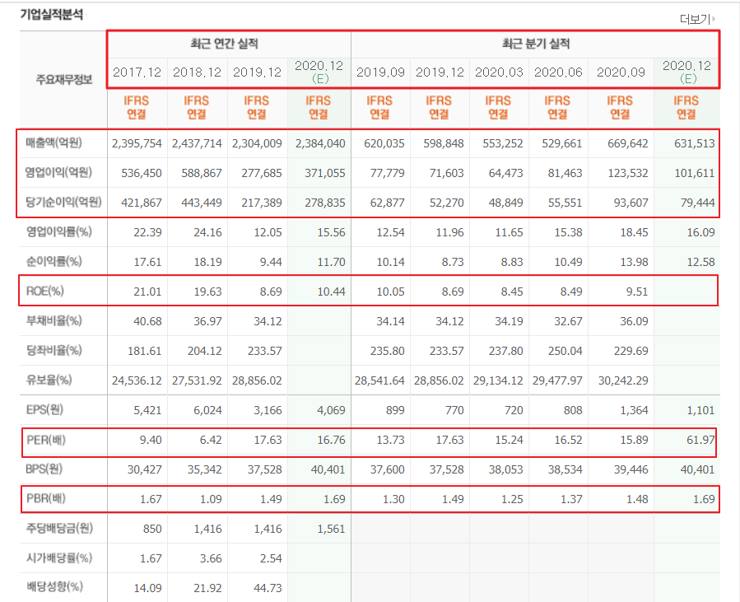Click the revenue value 2,437,714
740x602 pixels.
tap(197, 143)
